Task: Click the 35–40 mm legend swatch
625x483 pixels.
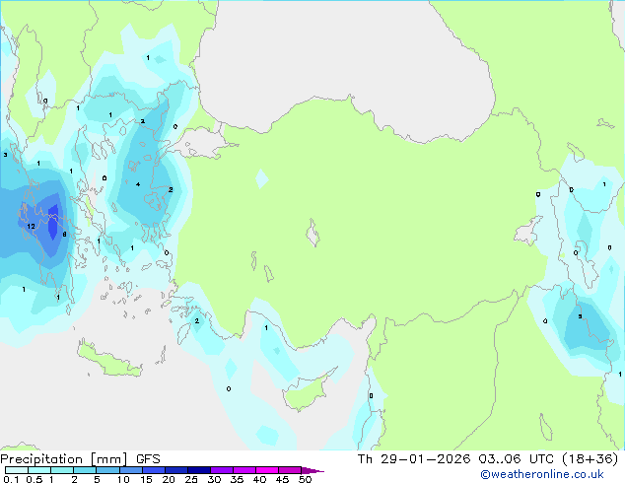Action: click(x=244, y=470)
